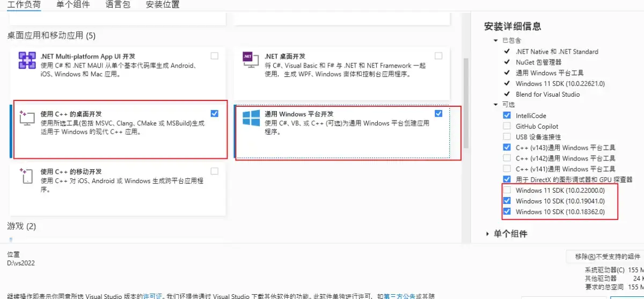Click the C++ desktop development icon
This screenshot has height=299, width=644.
[x=27, y=119]
